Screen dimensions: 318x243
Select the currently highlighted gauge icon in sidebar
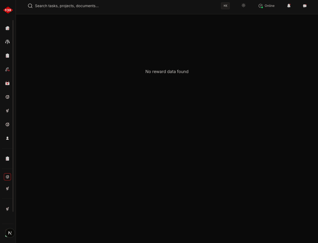point(7,177)
